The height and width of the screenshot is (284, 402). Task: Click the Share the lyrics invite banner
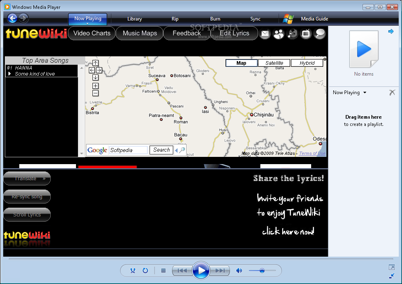click(x=289, y=205)
